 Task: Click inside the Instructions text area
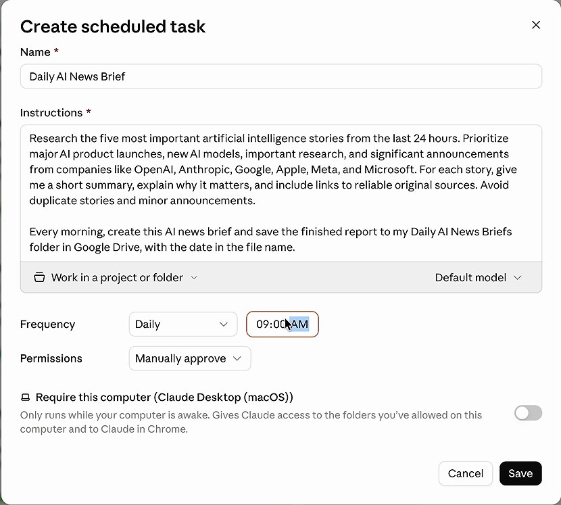pos(281,193)
